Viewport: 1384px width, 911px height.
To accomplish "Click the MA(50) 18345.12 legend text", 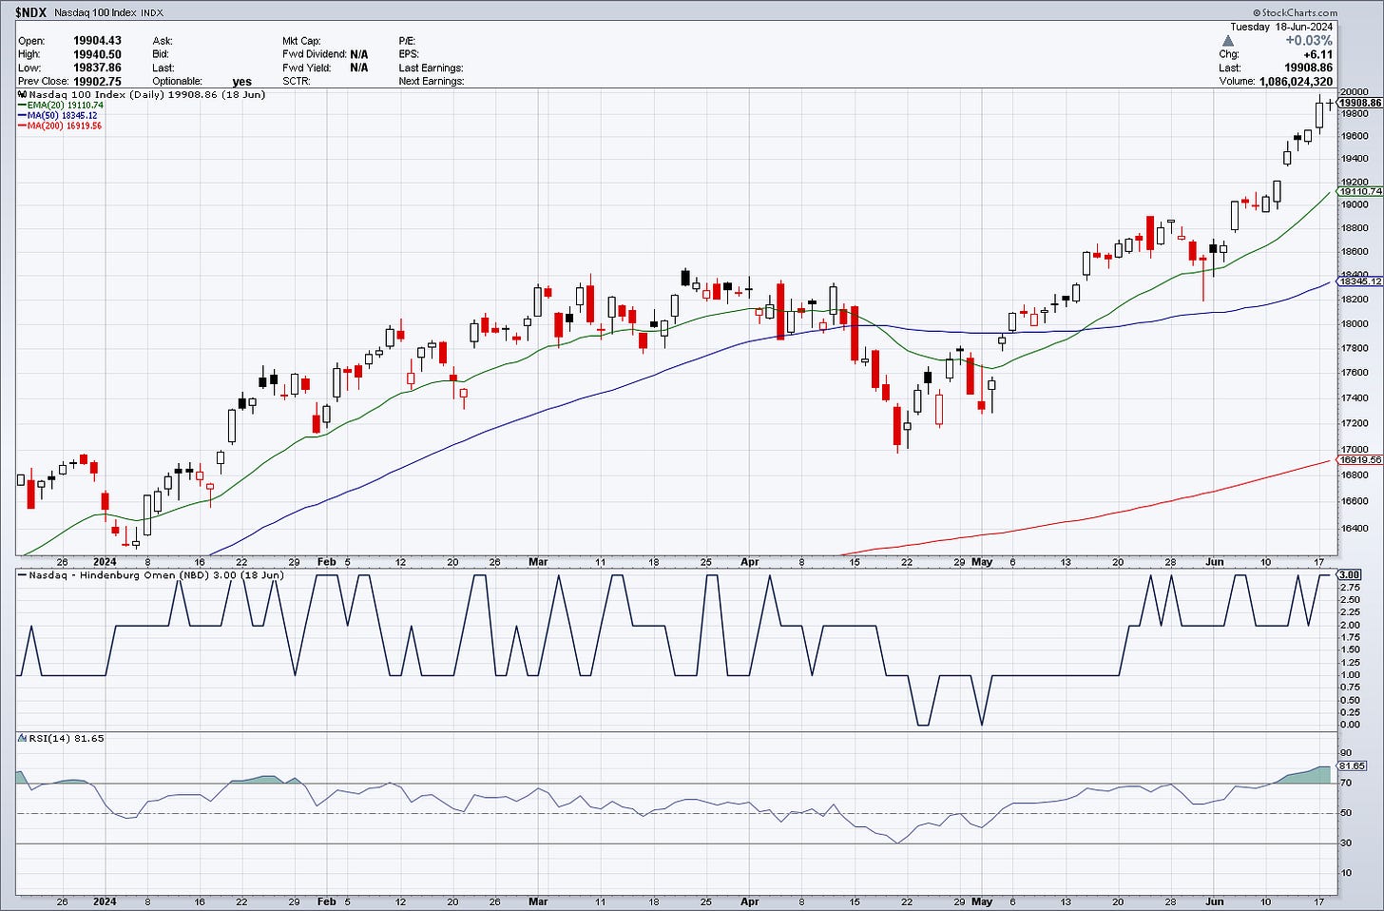I will click(x=63, y=116).
